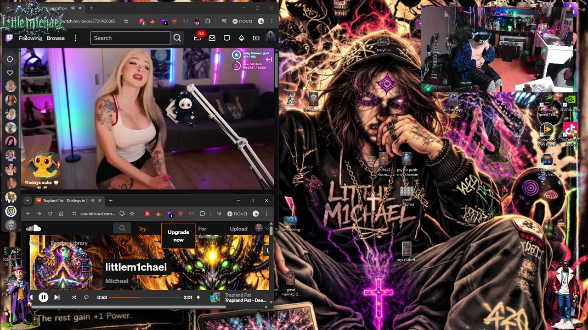Open Twitch notifications with 34 badge
The height and width of the screenshot is (330, 588).
pyautogui.click(x=198, y=38)
